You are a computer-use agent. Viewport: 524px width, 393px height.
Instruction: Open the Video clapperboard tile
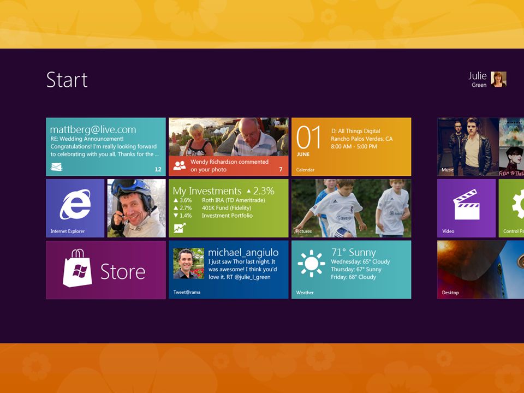(x=466, y=208)
